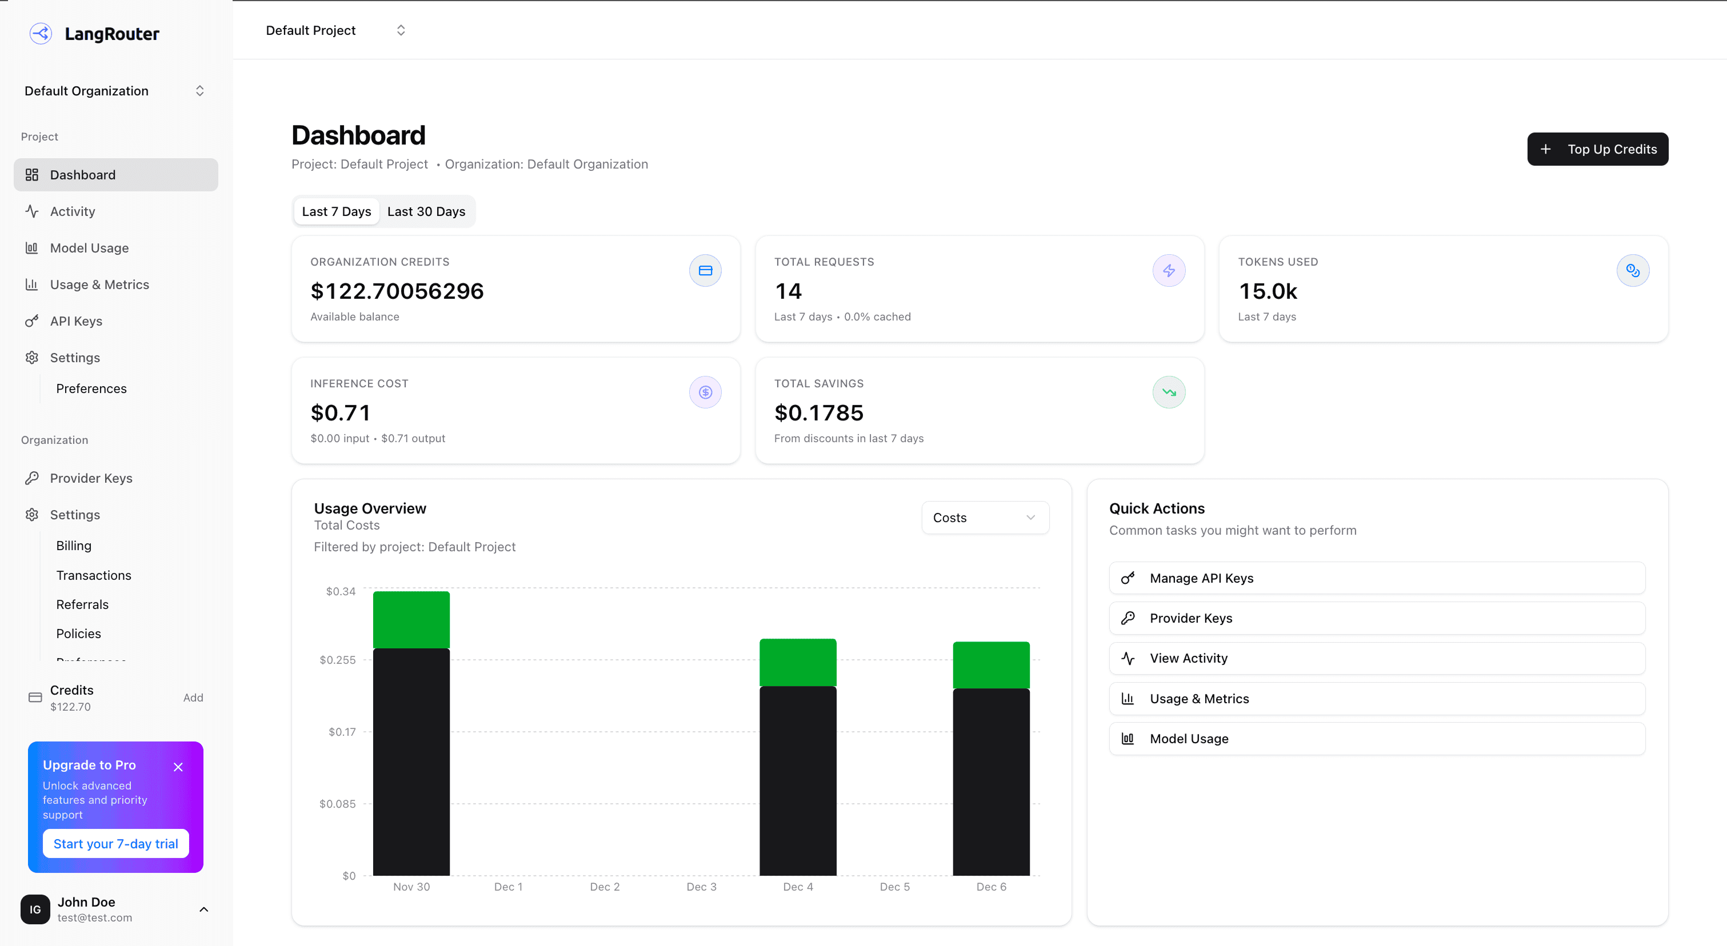
Task: Dismiss the Upgrade to Pro banner
Action: pos(178,767)
